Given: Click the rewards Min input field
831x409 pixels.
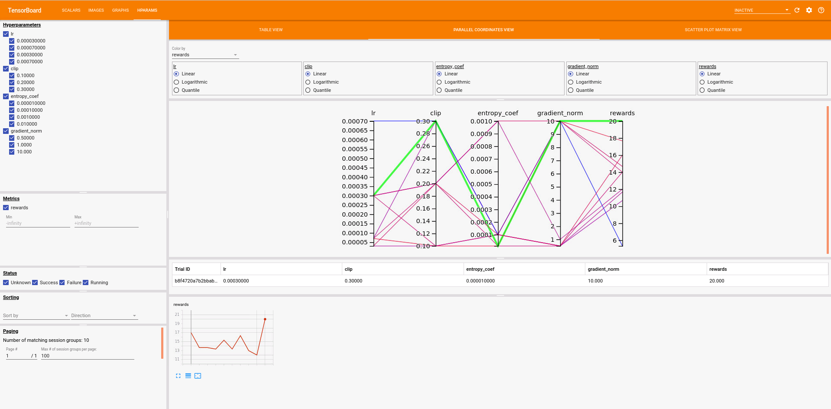Looking at the screenshot, I should pyautogui.click(x=38, y=224).
